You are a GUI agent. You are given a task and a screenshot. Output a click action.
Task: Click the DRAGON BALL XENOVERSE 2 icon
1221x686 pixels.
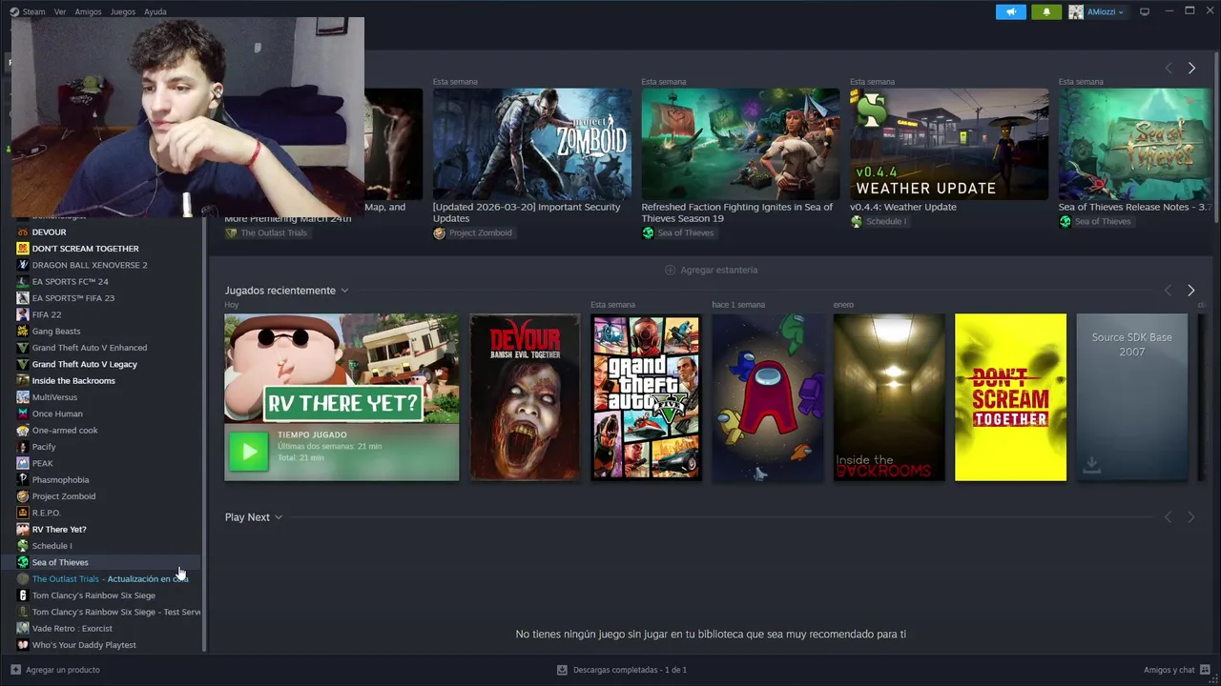(x=23, y=265)
